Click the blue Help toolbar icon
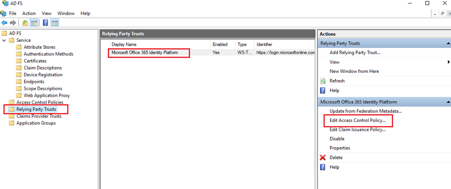This screenshot has height=189, width=451. [x=46, y=23]
